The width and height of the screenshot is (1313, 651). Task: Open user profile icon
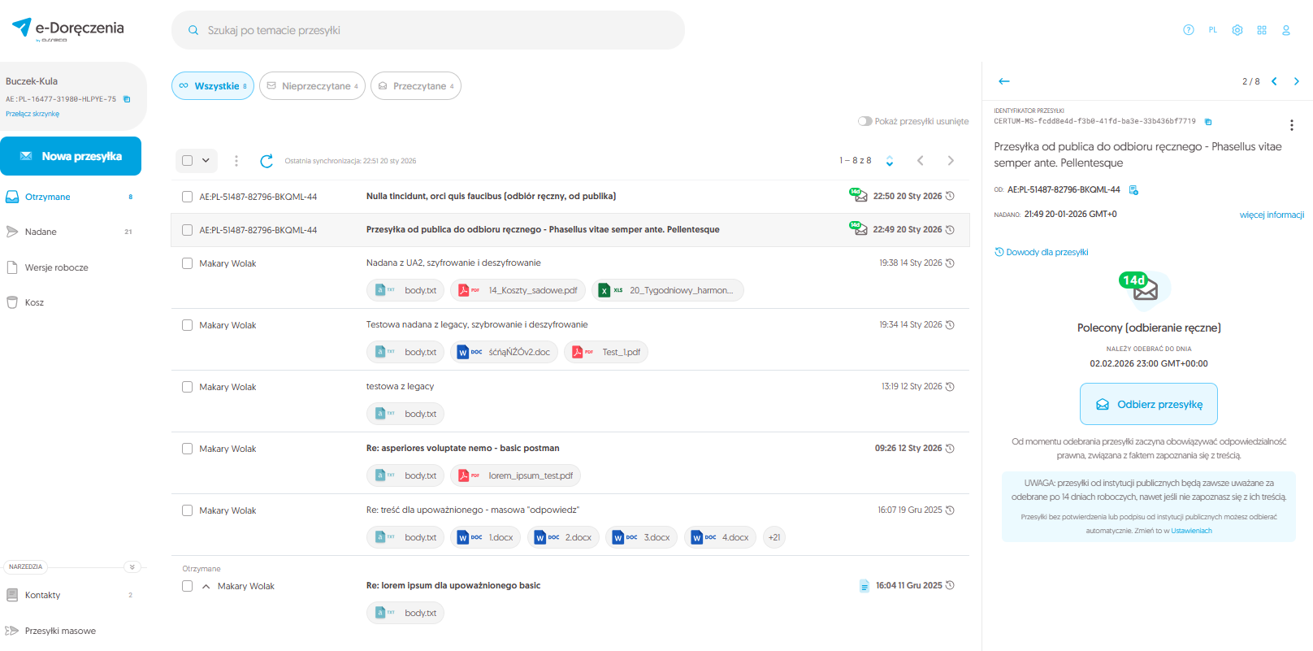point(1285,30)
